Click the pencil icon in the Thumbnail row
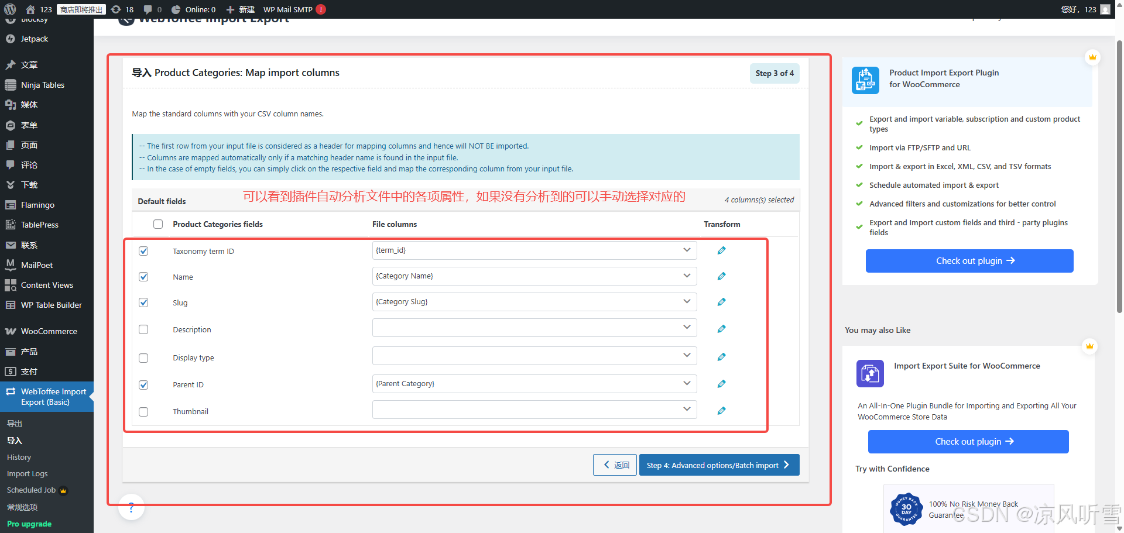Viewport: 1124px width, 533px height. (x=721, y=411)
